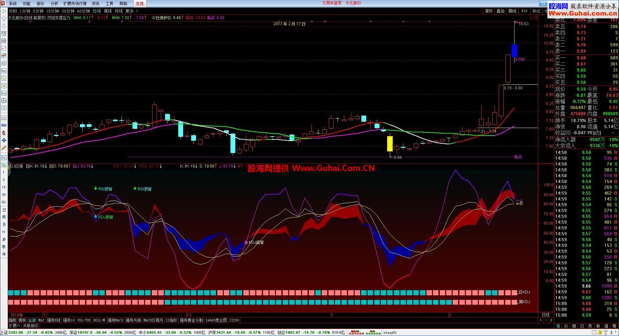This screenshot has width=619, height=336.
Task: Open the candlestick chart icon in sidebar
Action: click(x=4, y=56)
